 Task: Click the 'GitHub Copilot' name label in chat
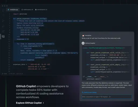coord(90,43)
